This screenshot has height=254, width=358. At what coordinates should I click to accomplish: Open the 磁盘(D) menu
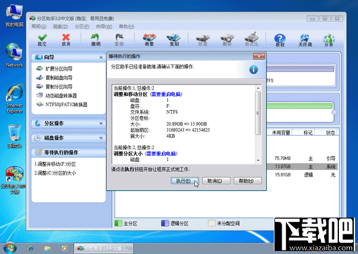[60, 26]
